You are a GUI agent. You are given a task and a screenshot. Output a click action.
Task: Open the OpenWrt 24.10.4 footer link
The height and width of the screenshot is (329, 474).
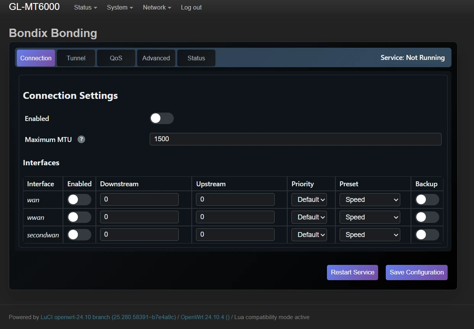click(x=205, y=317)
